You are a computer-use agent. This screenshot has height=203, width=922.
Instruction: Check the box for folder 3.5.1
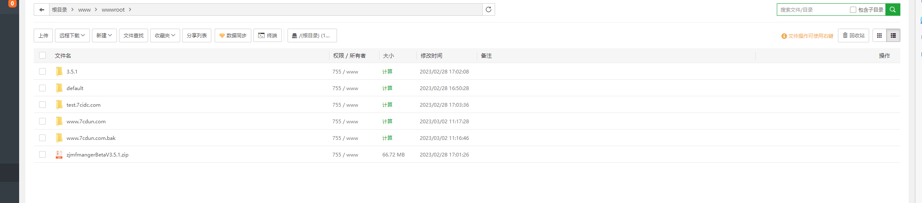pos(42,71)
